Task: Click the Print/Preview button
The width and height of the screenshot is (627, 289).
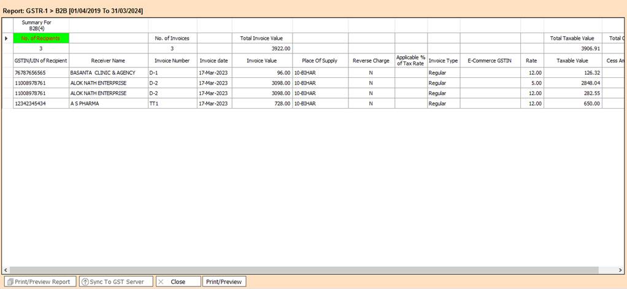Action: [224, 282]
